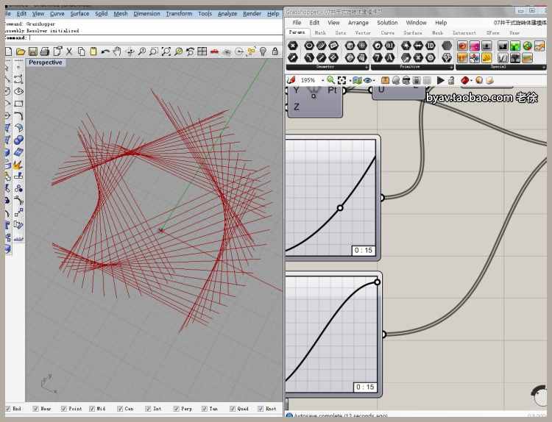
Task: Toggle the Perp osnap checkbox
Action: 175,408
